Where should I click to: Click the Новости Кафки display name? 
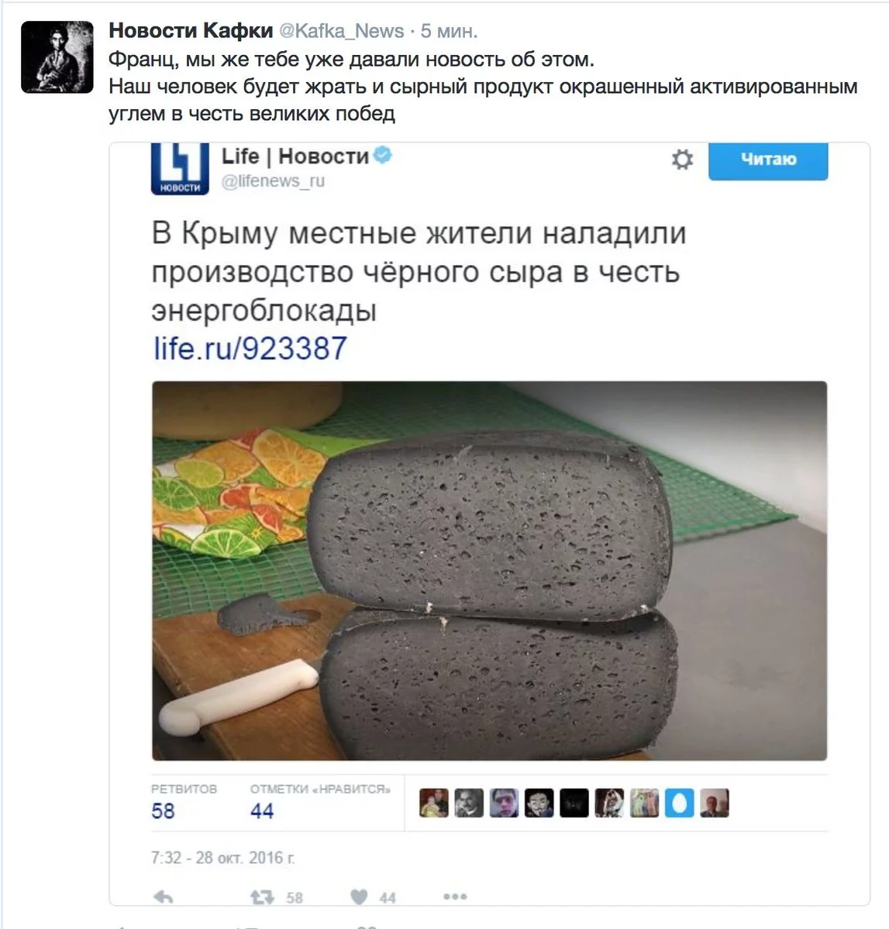click(191, 30)
